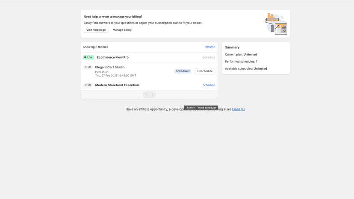Click the green Live status badge
354x199 pixels.
pos(88,57)
